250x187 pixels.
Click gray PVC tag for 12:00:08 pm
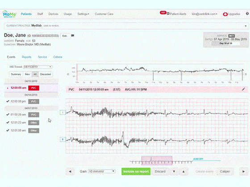(x=33, y=101)
